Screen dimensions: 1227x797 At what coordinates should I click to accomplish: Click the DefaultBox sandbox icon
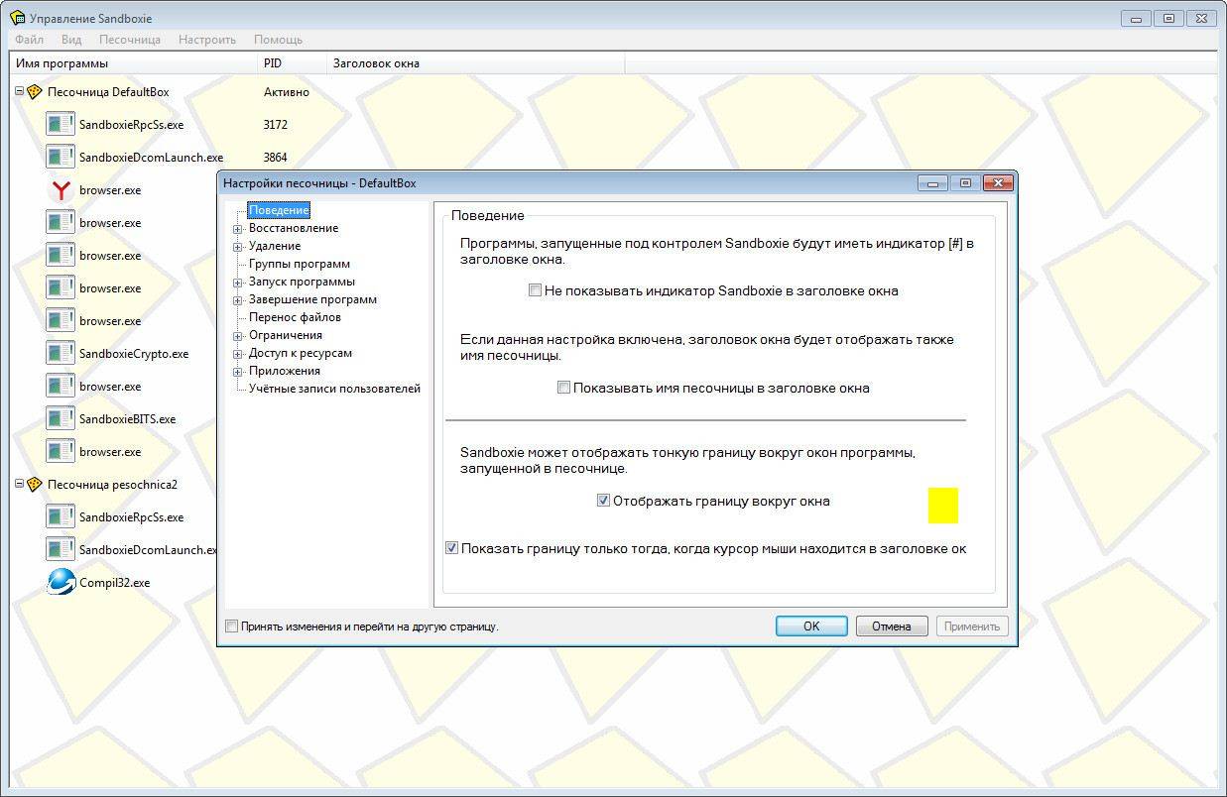coord(35,92)
